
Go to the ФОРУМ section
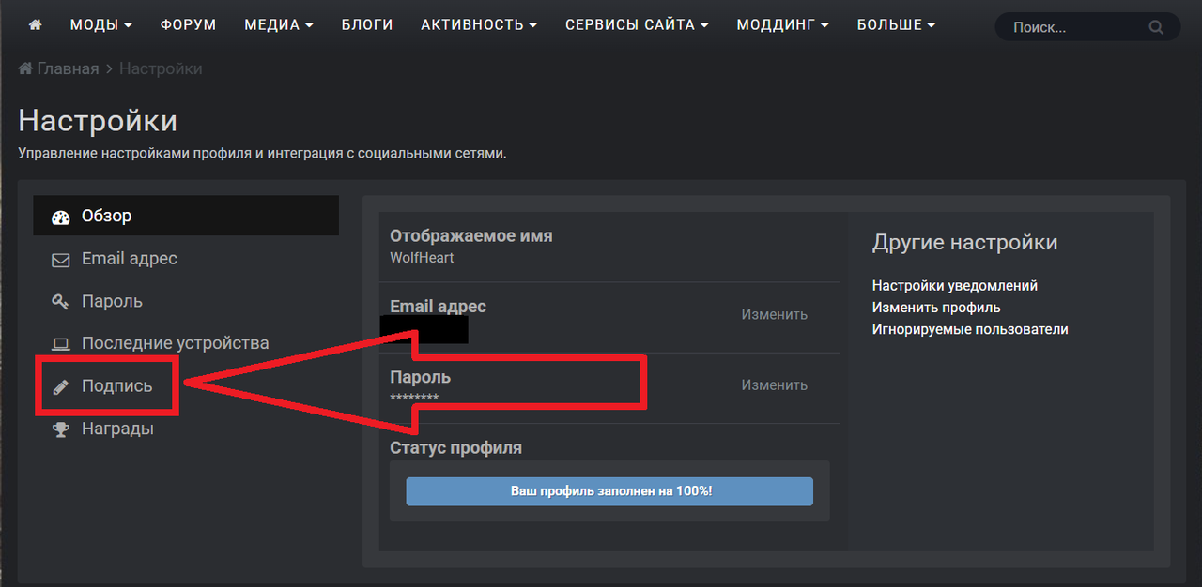pyautogui.click(x=189, y=25)
